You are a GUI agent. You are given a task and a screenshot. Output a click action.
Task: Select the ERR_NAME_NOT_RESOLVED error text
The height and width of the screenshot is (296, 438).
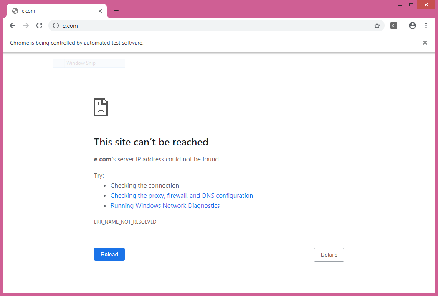[x=125, y=222]
